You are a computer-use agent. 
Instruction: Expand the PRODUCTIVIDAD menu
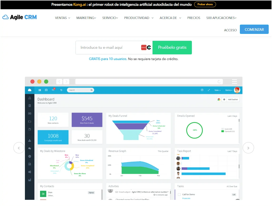pyautogui.click(x=139, y=18)
